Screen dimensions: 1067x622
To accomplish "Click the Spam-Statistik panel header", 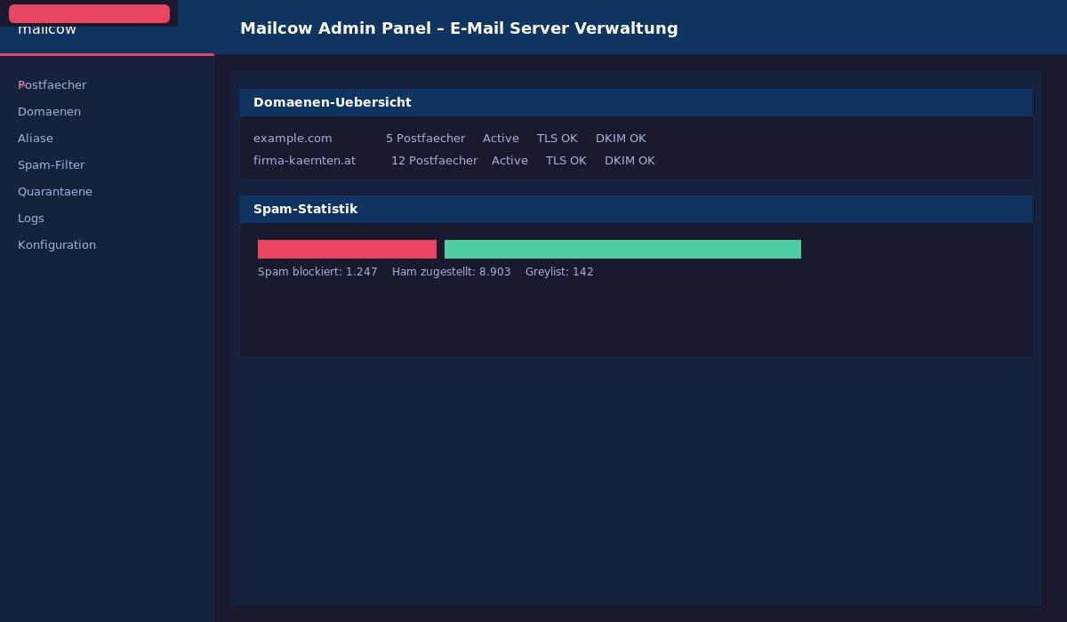I will 636,209.
